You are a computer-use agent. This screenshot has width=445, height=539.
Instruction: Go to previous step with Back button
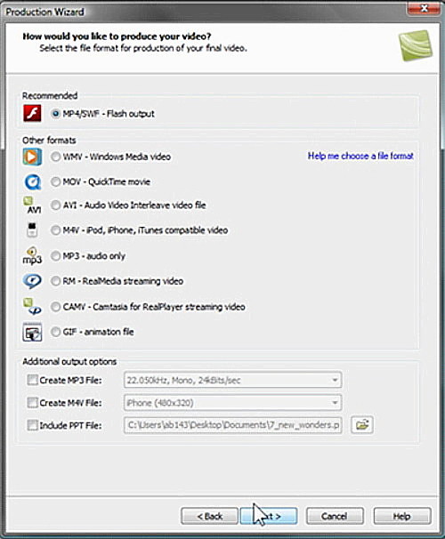point(209,516)
